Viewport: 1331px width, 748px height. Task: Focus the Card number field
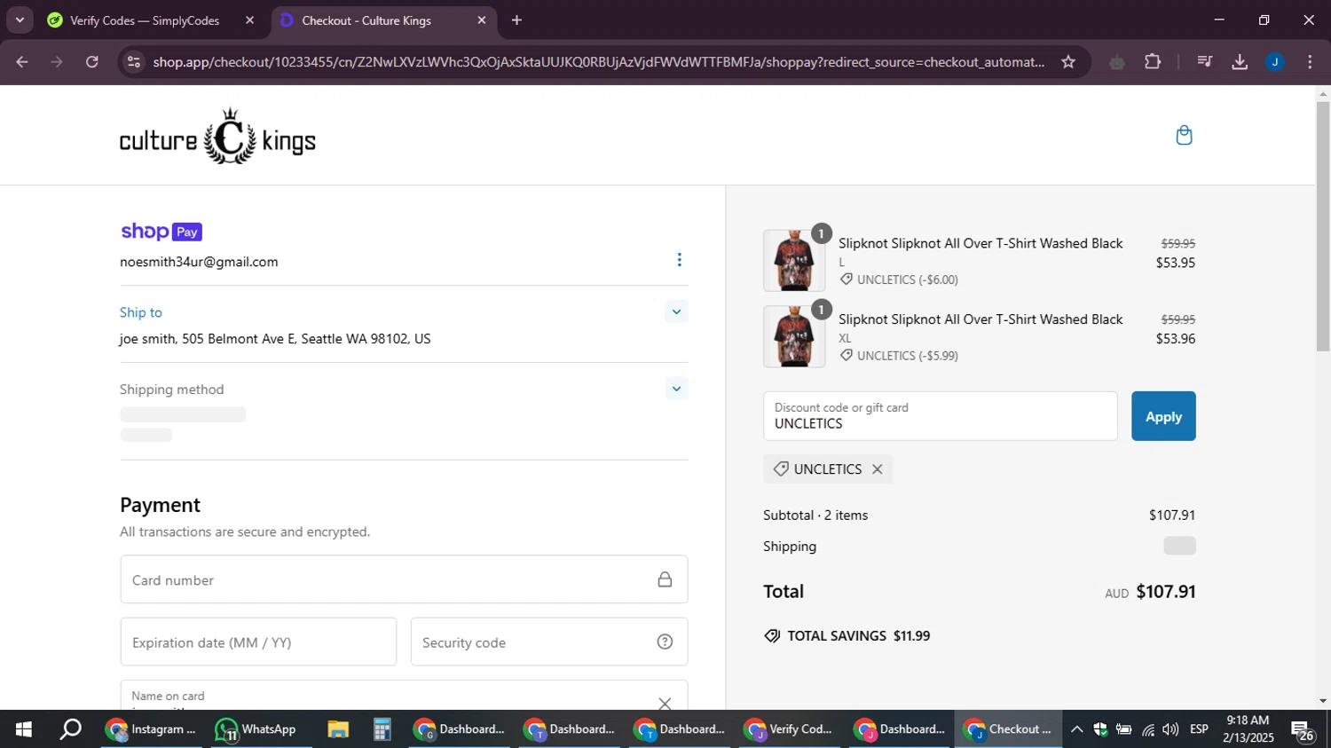(404, 579)
